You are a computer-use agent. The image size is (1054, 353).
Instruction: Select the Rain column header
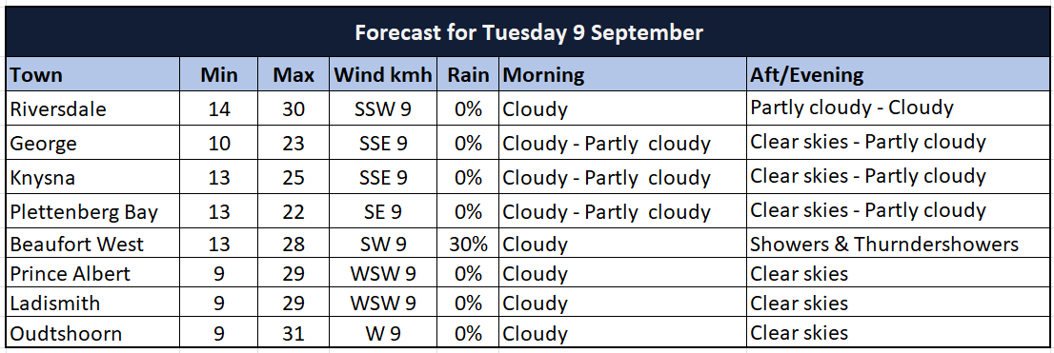click(468, 74)
